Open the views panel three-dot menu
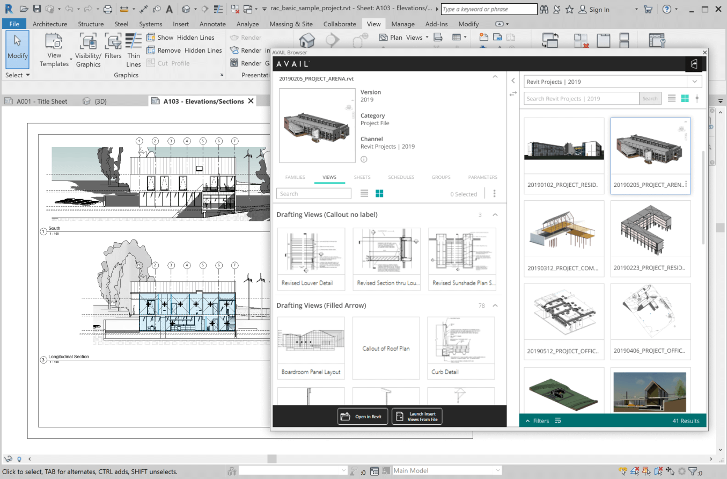 [x=494, y=194]
